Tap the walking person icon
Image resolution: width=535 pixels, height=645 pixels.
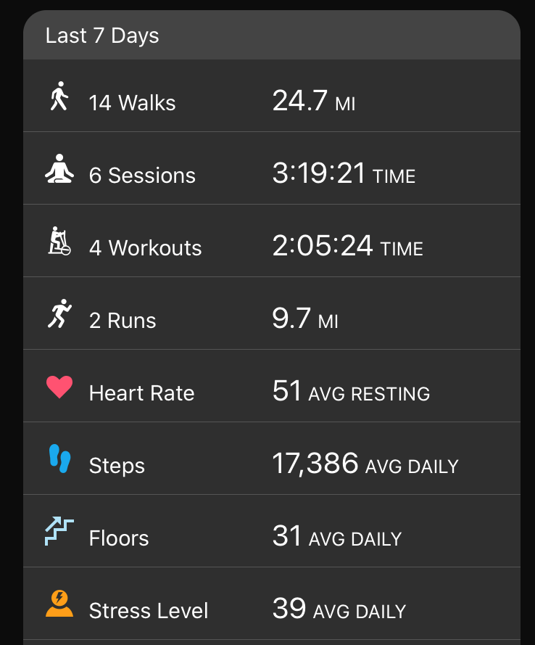tap(59, 96)
